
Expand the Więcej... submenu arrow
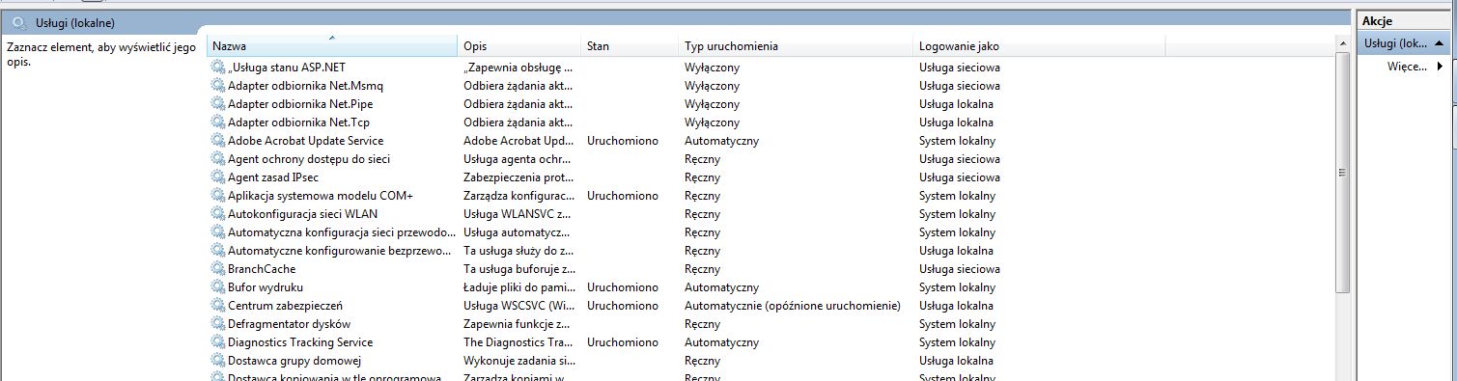(x=1440, y=67)
